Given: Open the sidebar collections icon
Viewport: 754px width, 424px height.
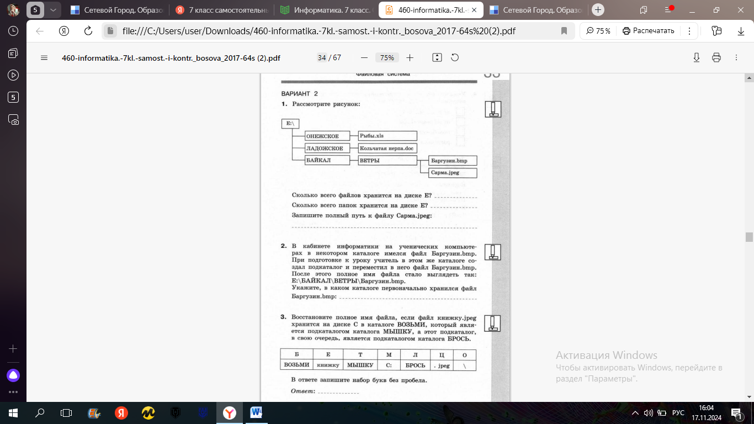Looking at the screenshot, I should click(x=13, y=53).
